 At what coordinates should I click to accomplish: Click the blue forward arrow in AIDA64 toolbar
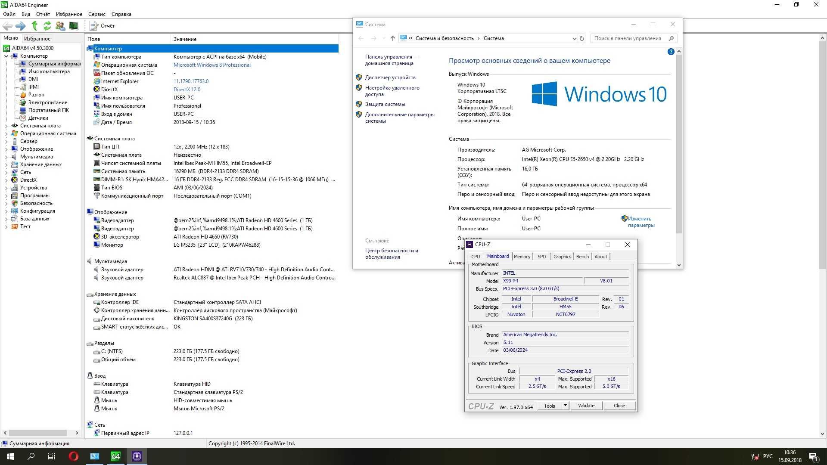(x=21, y=26)
